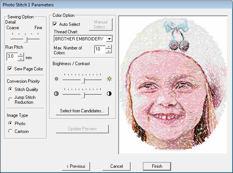This screenshot has width=233, height=173.
Task: Go back with Previous button
Action: point(76,166)
